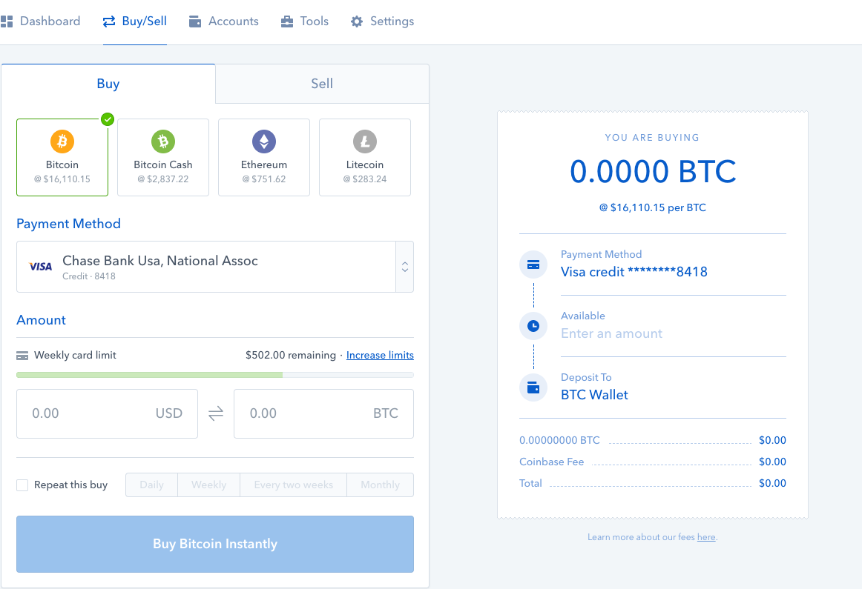Open the Dashboard tab
This screenshot has width=862, height=589.
[41, 21]
